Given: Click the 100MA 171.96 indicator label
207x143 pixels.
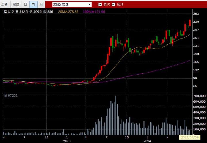Looking at the screenshot, I should point(94,12).
